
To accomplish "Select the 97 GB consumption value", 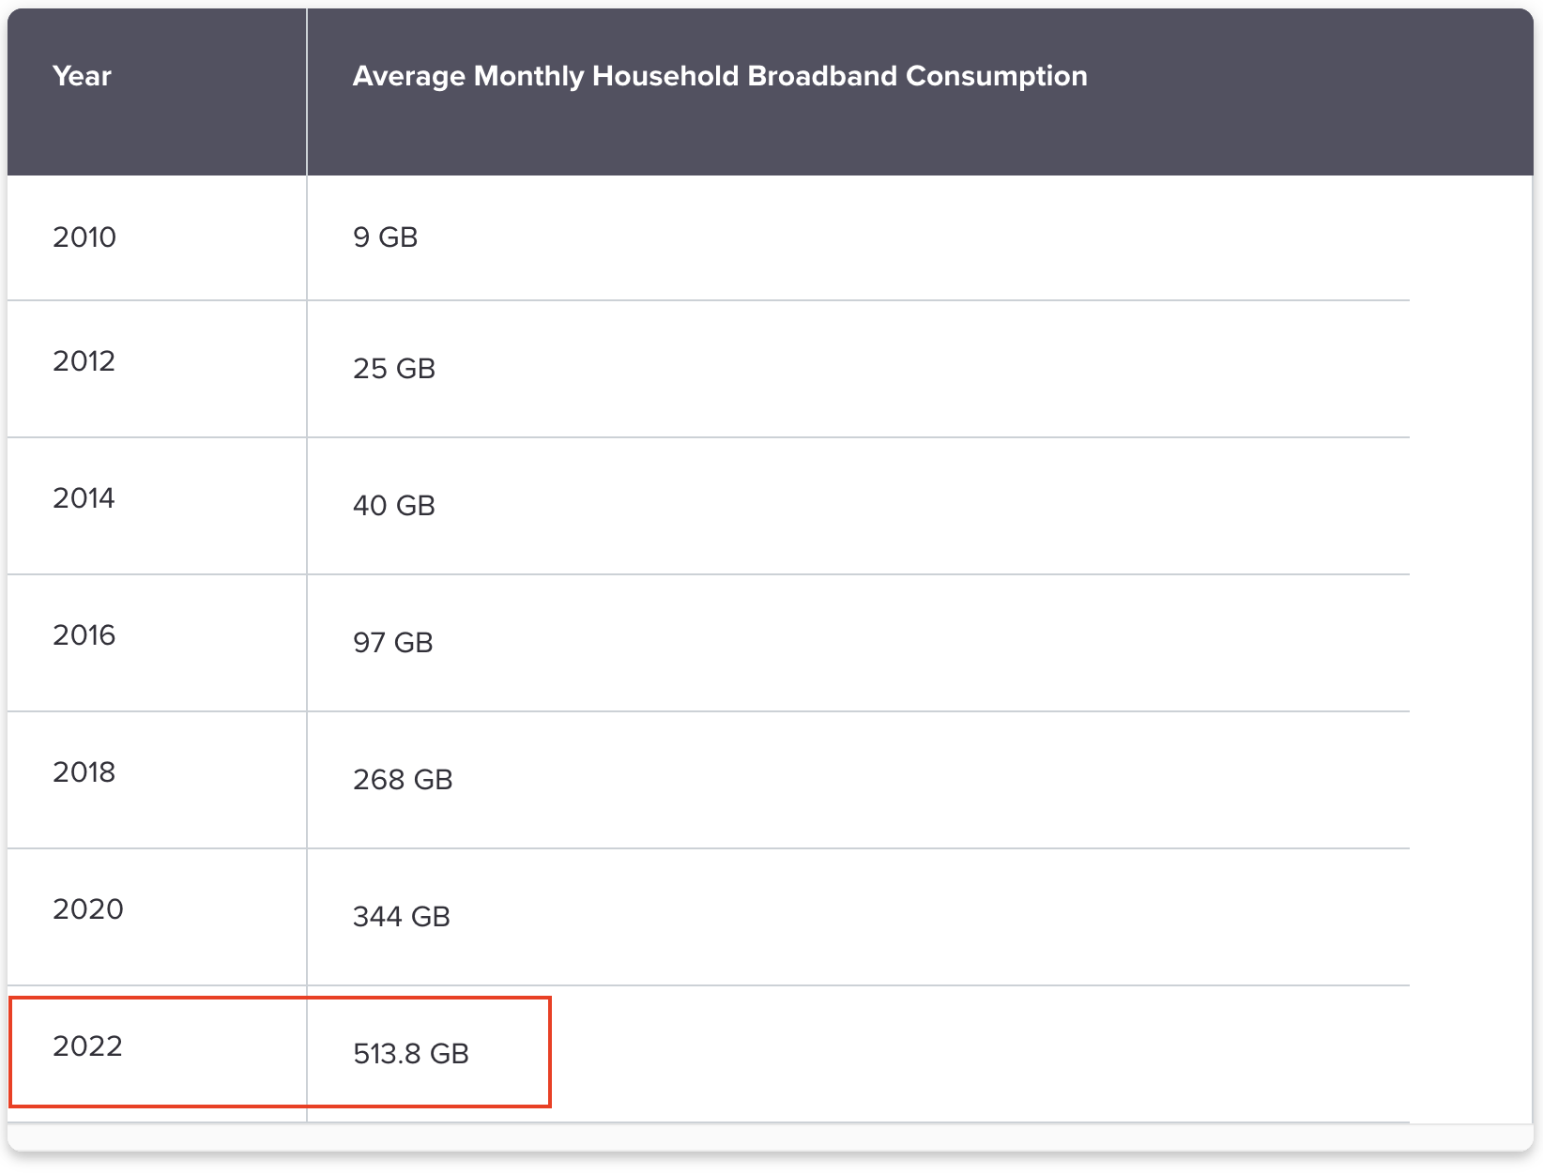I will (393, 643).
